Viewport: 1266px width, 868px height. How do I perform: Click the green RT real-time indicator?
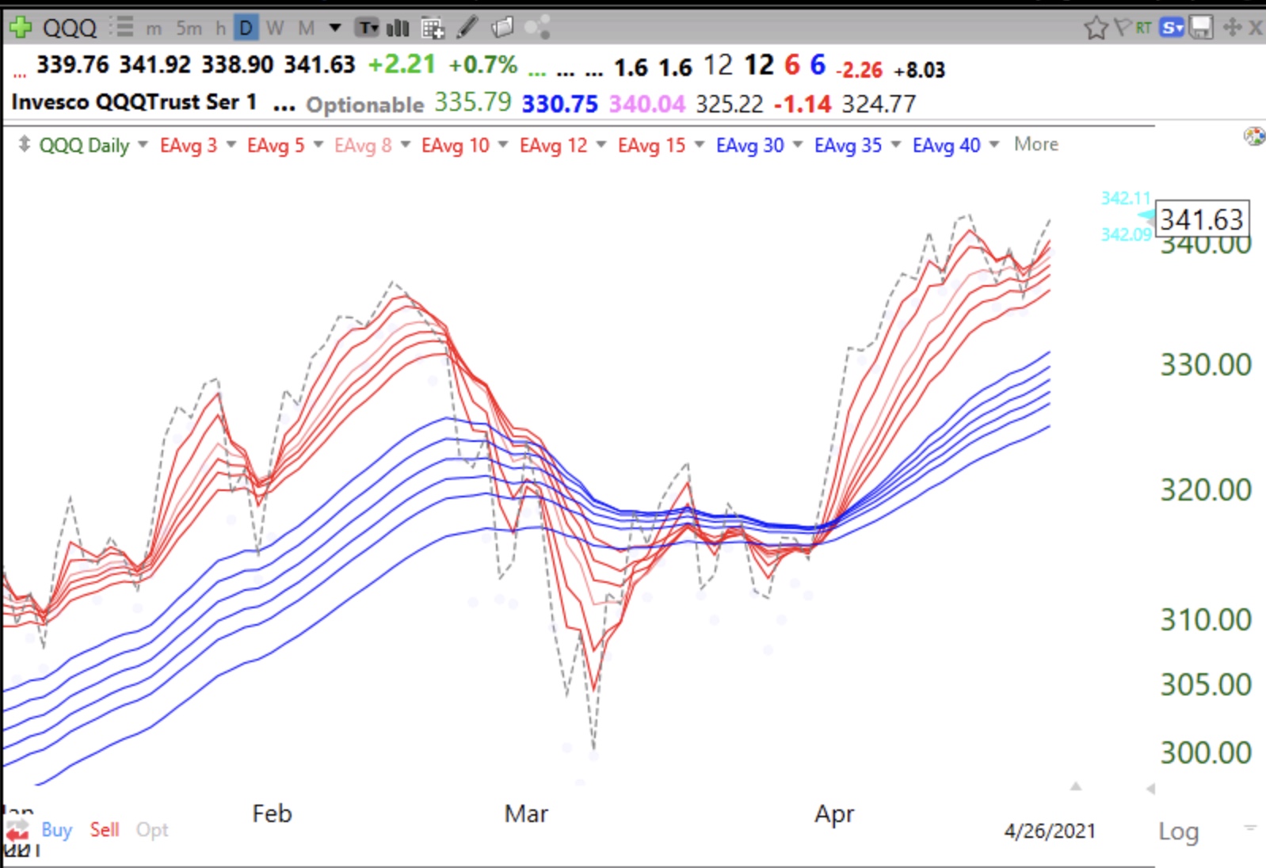click(x=1143, y=28)
